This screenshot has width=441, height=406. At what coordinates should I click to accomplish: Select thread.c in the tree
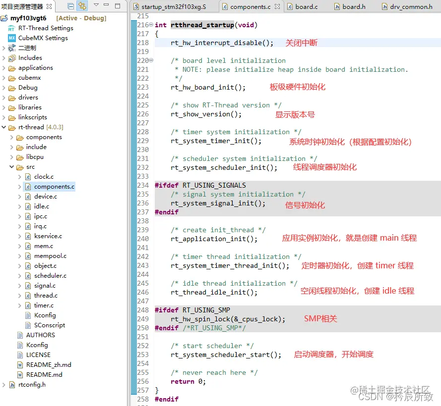click(46, 296)
